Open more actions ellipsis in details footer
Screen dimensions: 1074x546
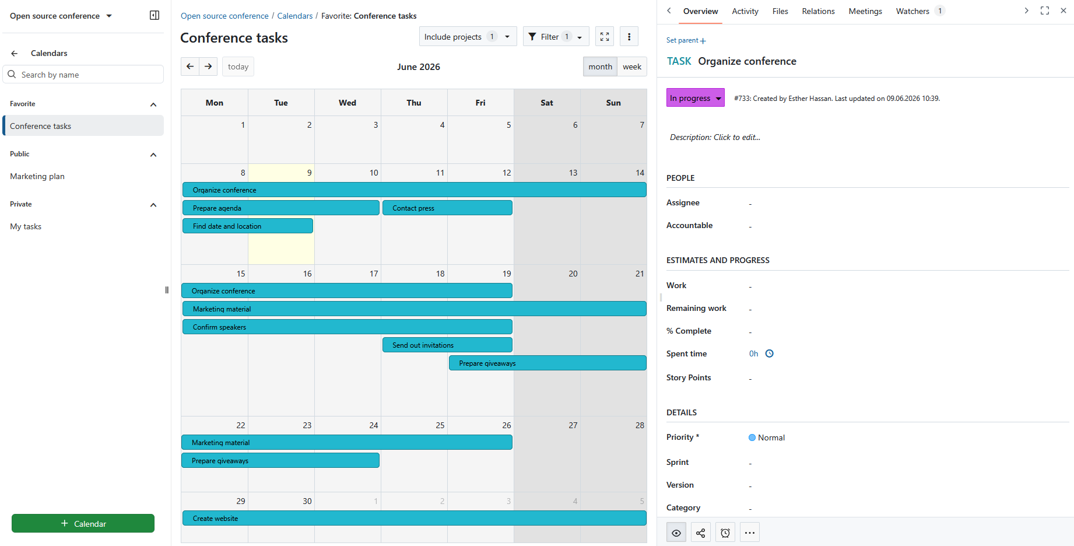750,533
